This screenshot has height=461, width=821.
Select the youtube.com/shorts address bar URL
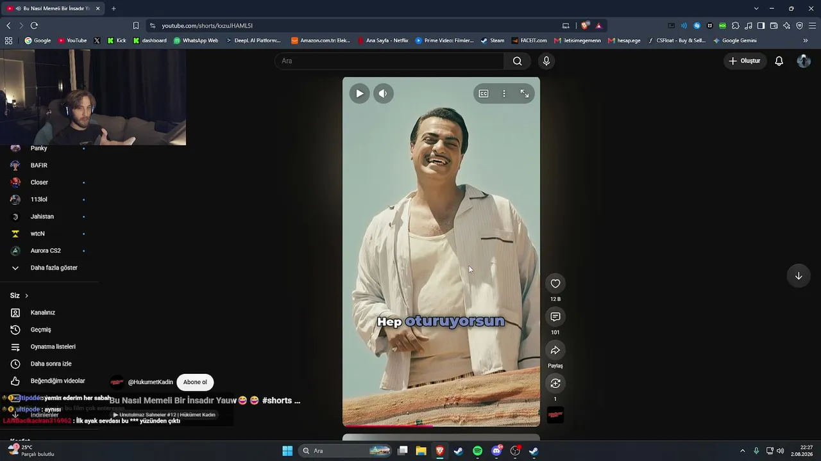(207, 26)
